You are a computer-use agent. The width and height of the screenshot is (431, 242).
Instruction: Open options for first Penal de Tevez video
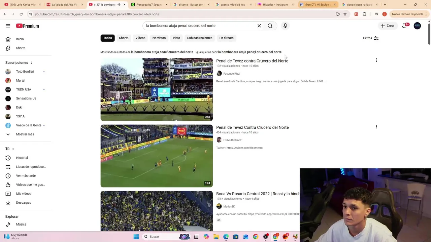[376, 60]
